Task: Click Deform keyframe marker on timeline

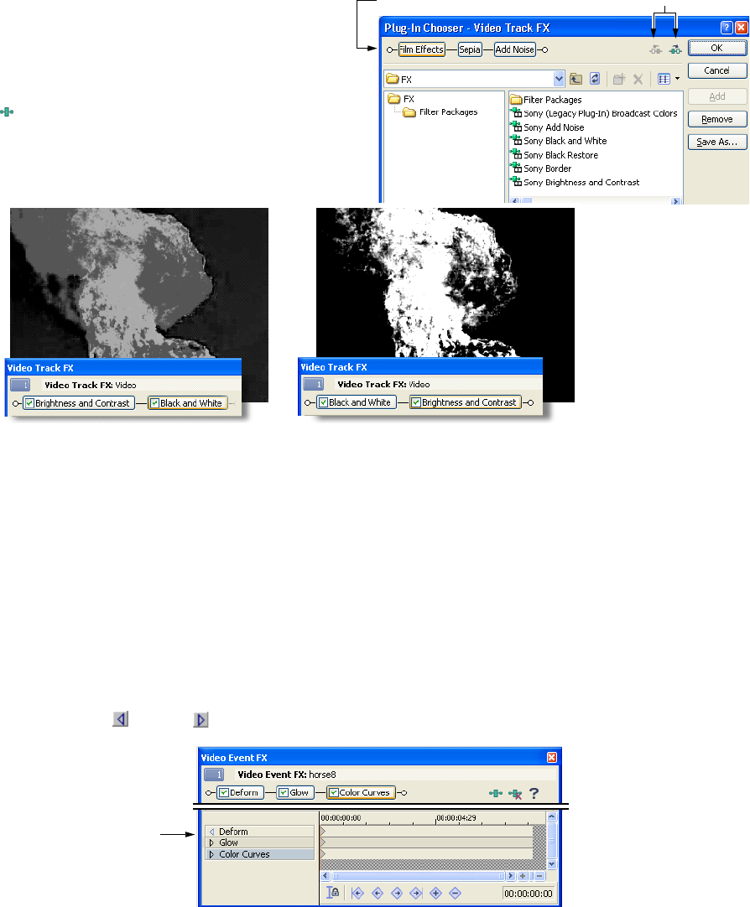Action: coord(323,832)
